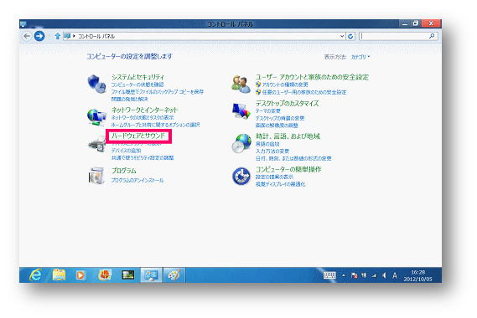Refresh the Control Panel view
This screenshot has width=477, height=318.
click(x=350, y=37)
